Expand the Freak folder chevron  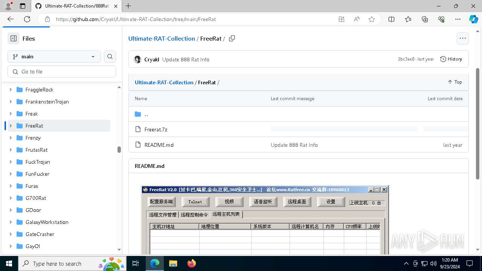[x=11, y=114]
